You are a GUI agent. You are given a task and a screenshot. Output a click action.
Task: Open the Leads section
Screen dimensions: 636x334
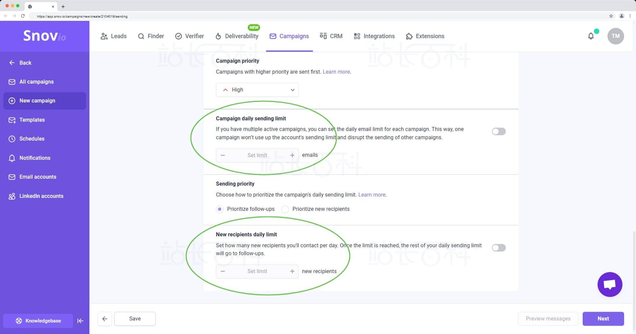(114, 36)
